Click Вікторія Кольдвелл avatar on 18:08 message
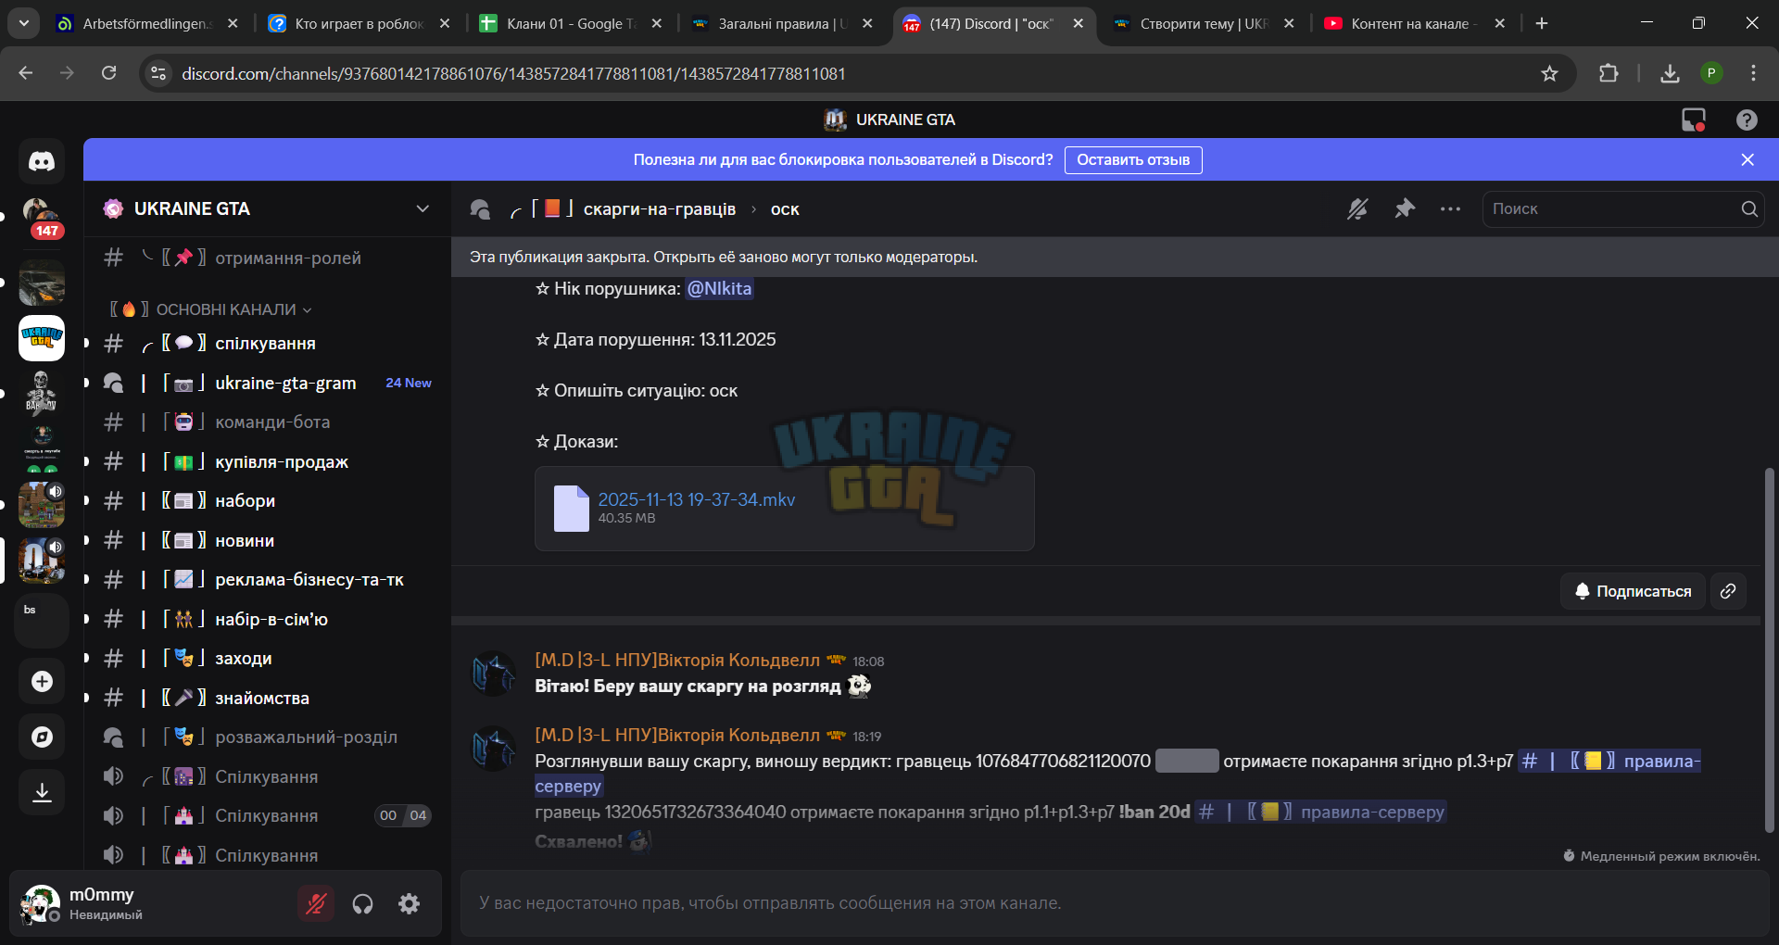 coord(493,674)
